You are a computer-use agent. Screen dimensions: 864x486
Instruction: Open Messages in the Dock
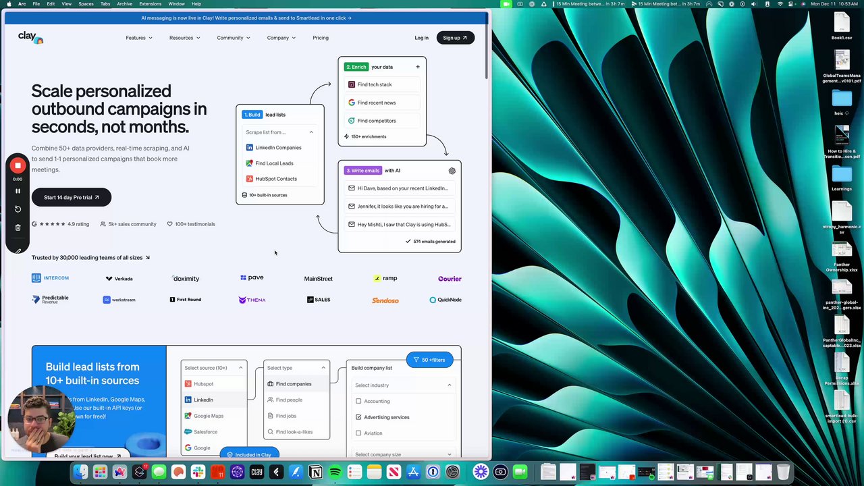pos(159,472)
